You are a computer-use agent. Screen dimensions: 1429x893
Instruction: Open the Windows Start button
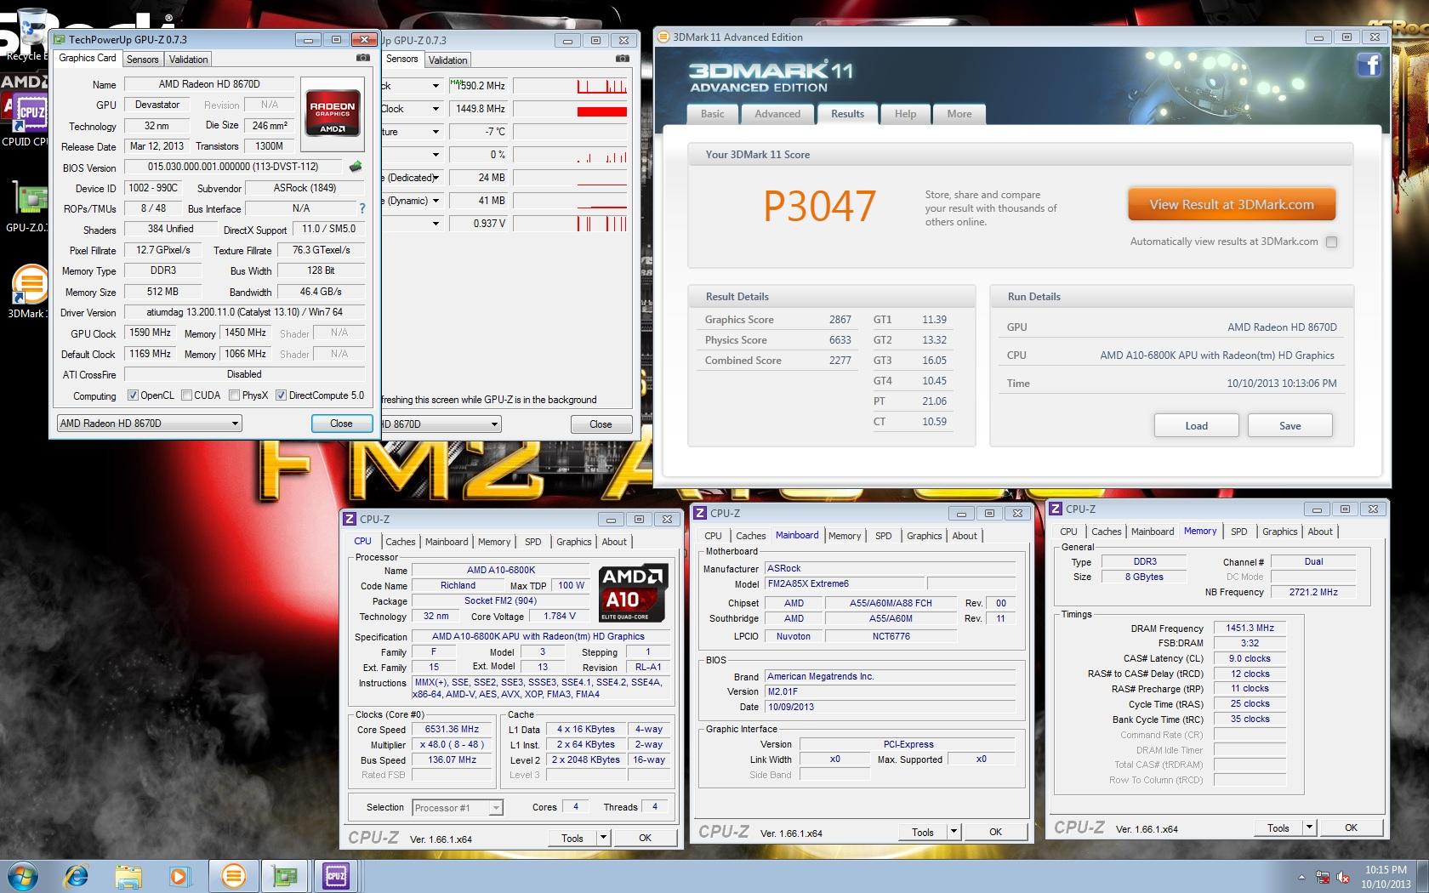point(22,876)
